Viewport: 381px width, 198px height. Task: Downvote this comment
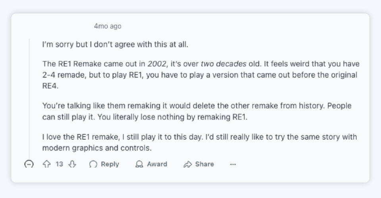pyautogui.click(x=72, y=164)
